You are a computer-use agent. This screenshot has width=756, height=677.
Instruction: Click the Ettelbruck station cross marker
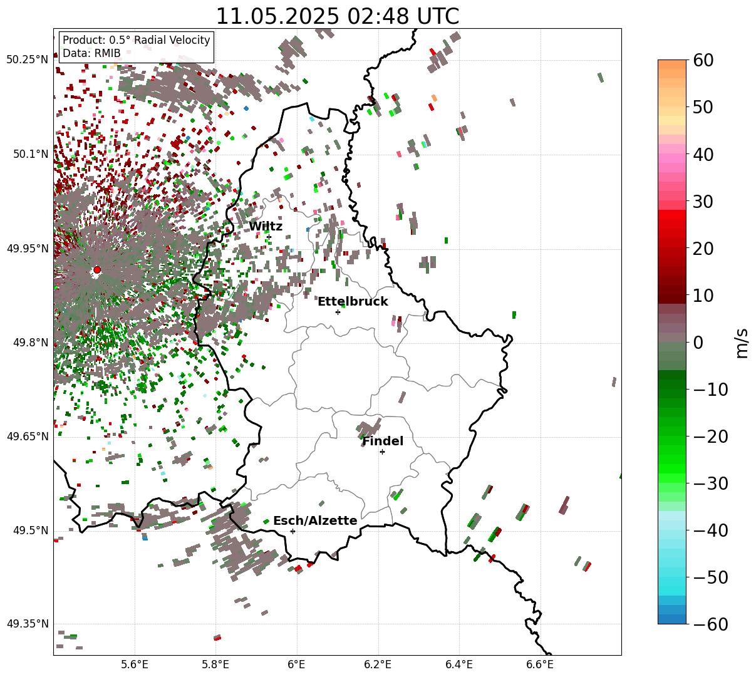click(x=338, y=312)
